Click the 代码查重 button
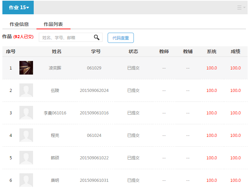 tap(121, 38)
